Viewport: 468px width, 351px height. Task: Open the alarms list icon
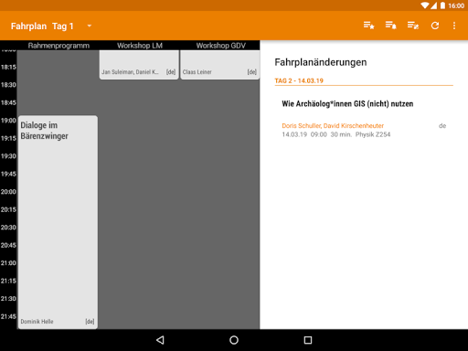click(390, 26)
